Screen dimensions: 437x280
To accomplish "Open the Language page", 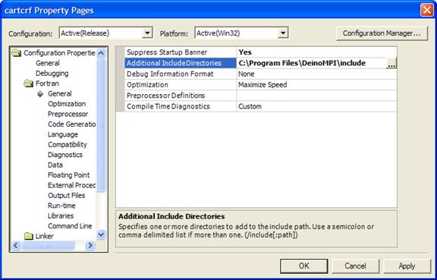I will tap(63, 134).
